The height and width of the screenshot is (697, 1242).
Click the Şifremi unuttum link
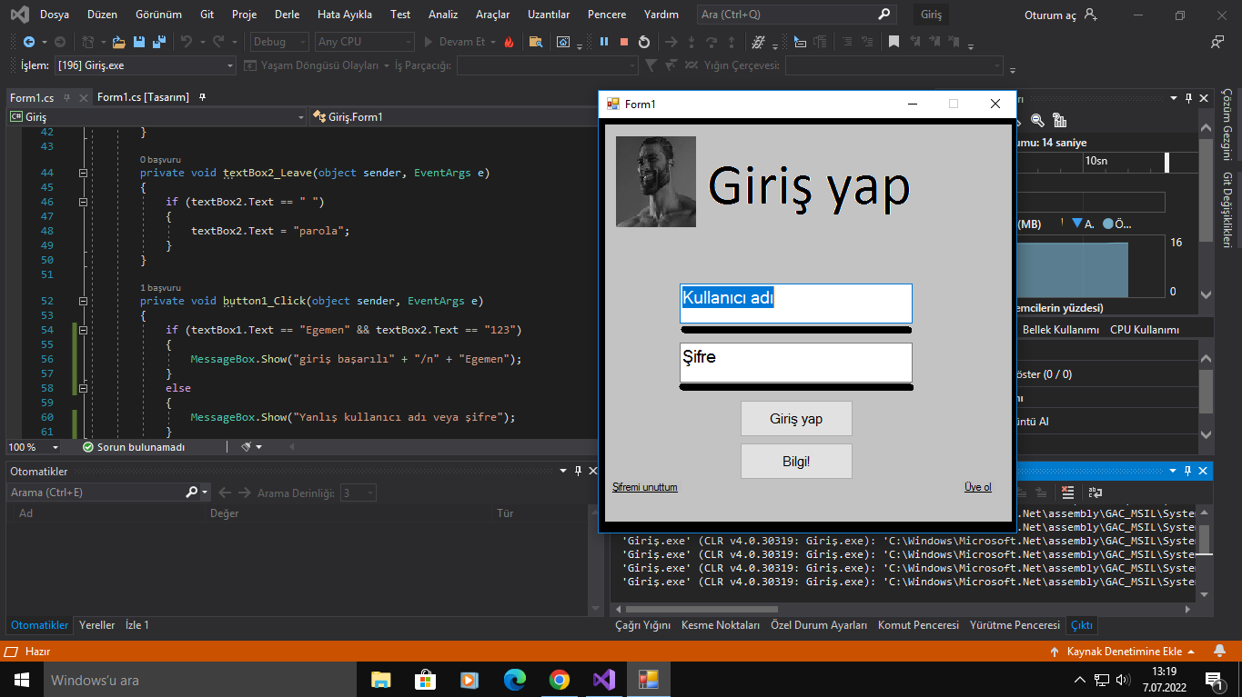[644, 487]
